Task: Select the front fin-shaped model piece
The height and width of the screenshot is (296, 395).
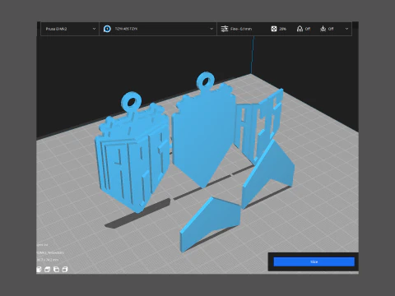Action: pyautogui.click(x=211, y=224)
